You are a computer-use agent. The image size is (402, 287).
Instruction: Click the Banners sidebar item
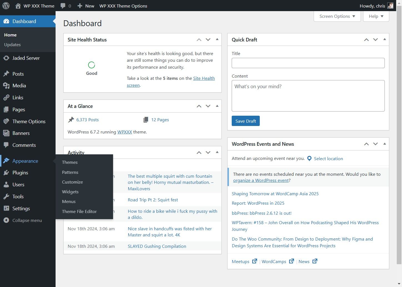tap(21, 133)
